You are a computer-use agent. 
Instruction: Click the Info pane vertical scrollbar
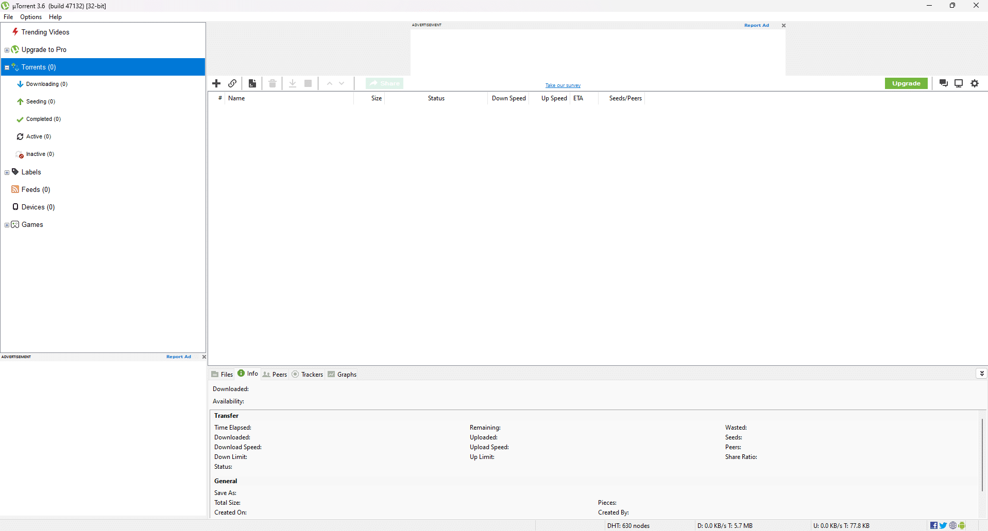point(982,455)
